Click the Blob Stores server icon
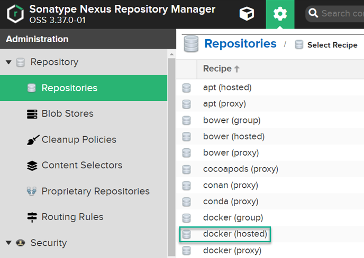Image resolution: width=364 pixels, height=258 pixels. [32, 114]
